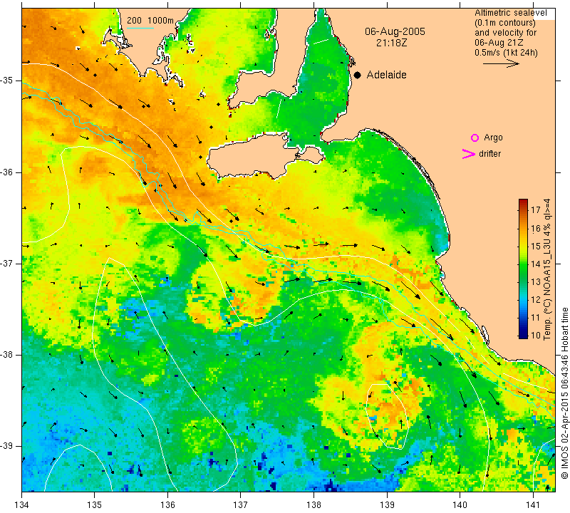Image resolution: width=570 pixels, height=513 pixels.
Task: Click the magenta drifter arrowhead legend symbol
Action: (x=469, y=154)
